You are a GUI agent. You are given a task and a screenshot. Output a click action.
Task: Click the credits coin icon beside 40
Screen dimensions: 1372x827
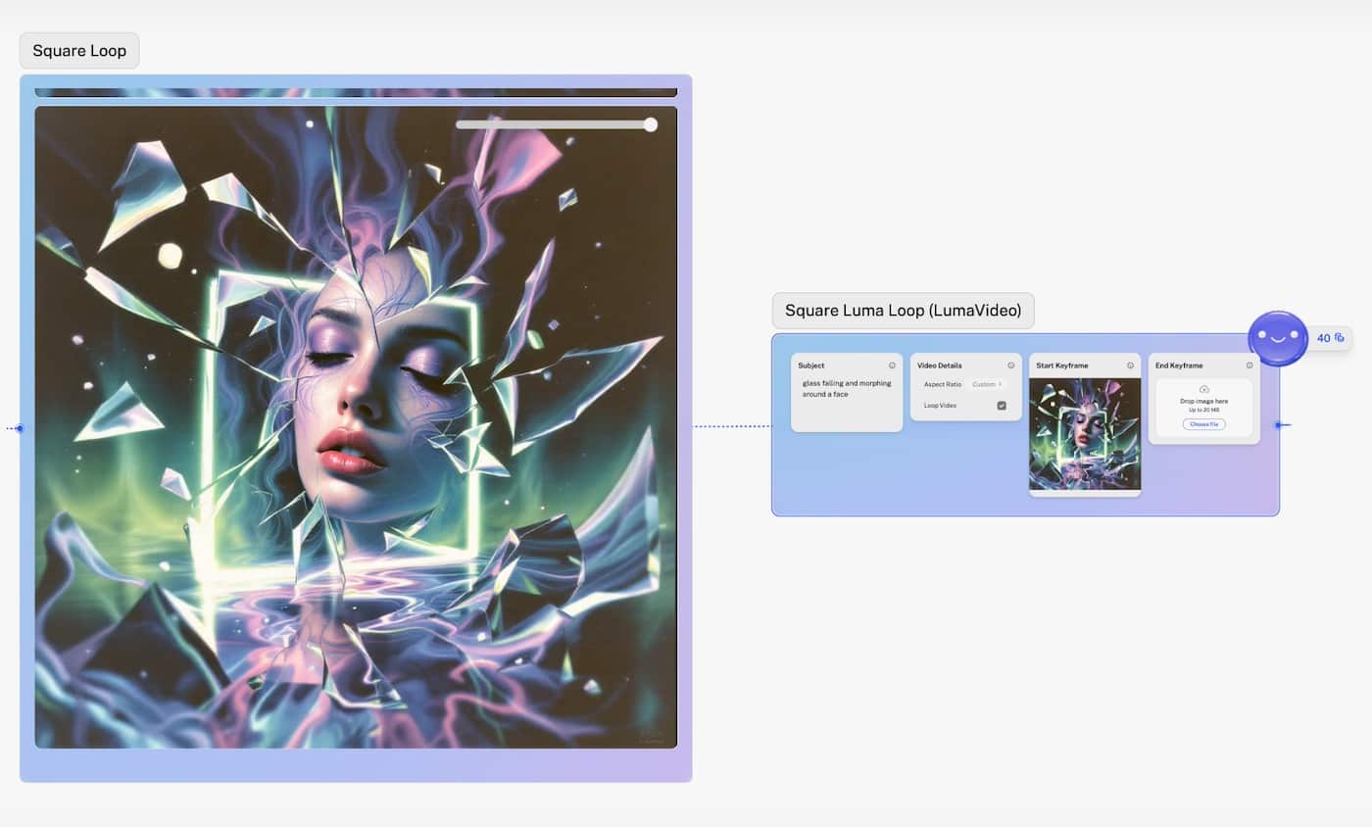[1338, 338]
